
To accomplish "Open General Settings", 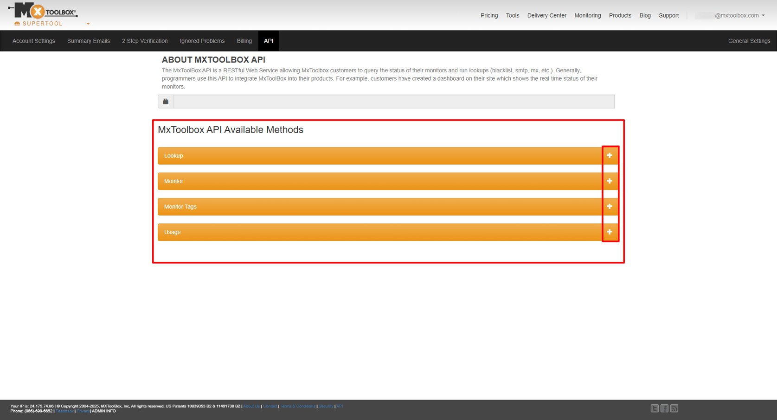I will 749,41.
